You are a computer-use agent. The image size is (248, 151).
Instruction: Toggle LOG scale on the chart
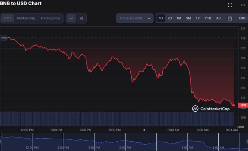[x=242, y=18]
